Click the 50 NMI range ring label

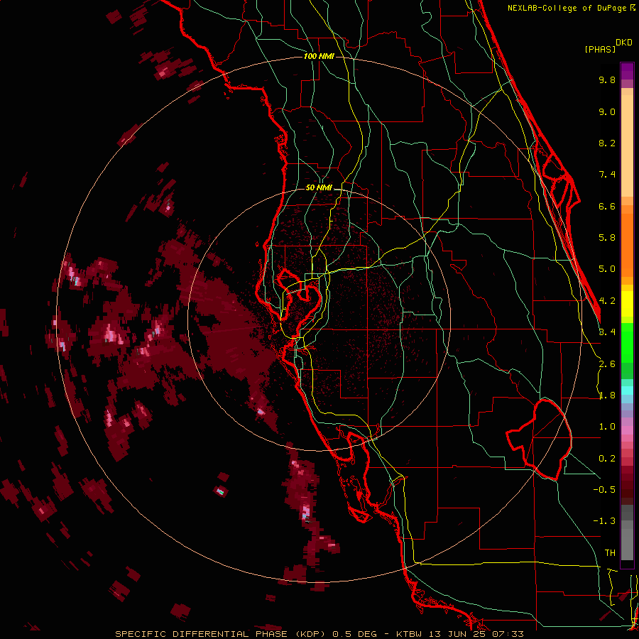click(319, 187)
